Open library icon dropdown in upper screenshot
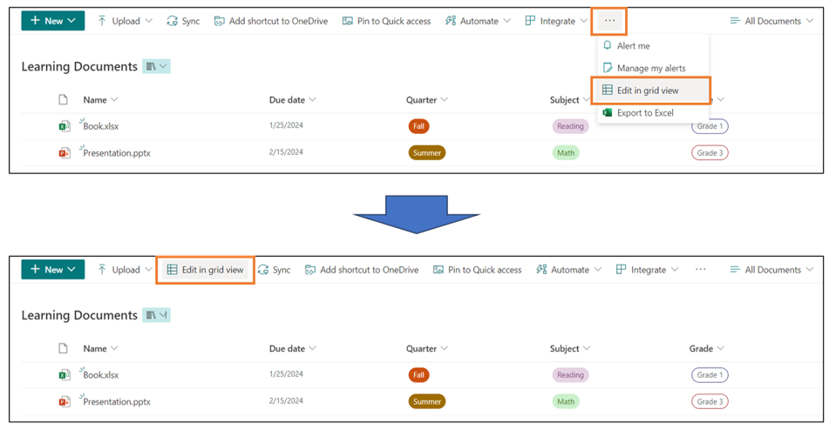The width and height of the screenshot is (836, 430). (156, 66)
